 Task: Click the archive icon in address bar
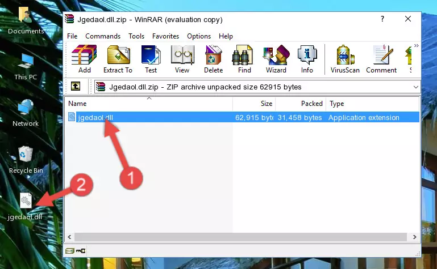101,87
